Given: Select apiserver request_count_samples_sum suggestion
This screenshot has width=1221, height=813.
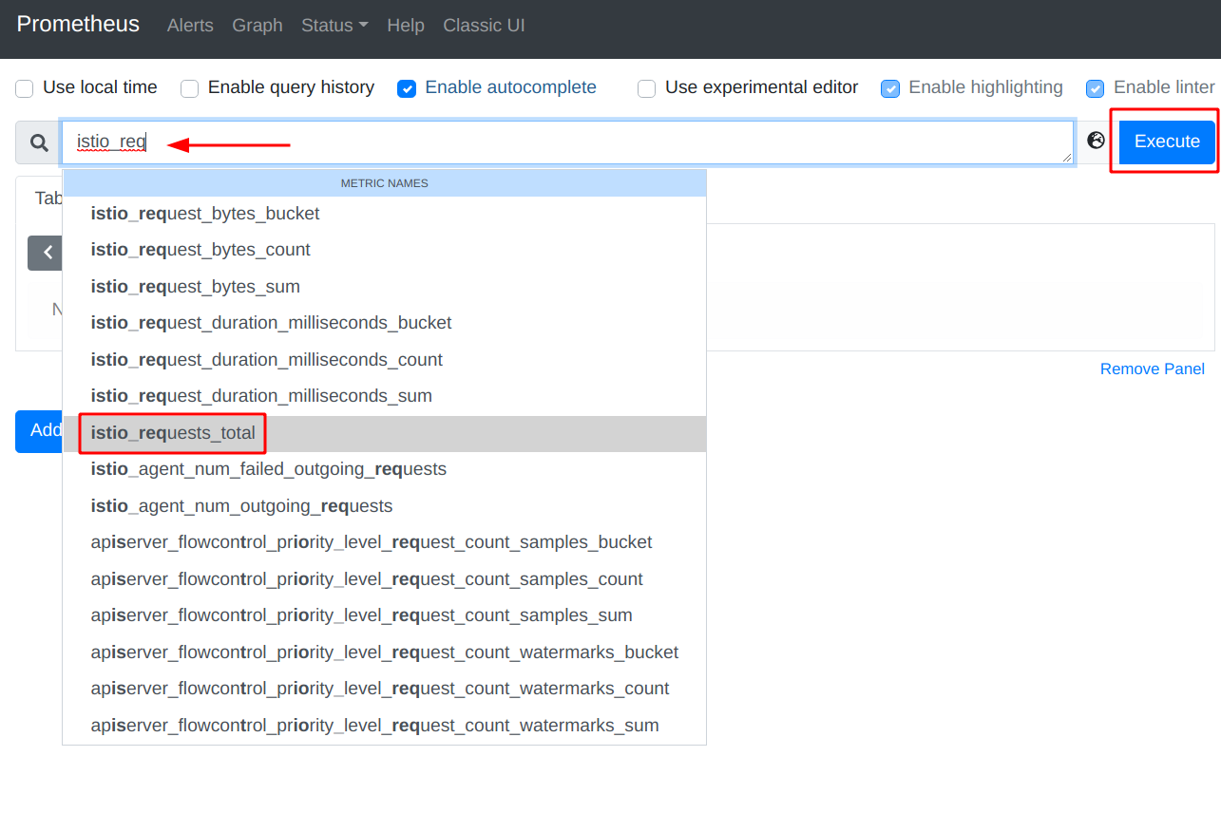Looking at the screenshot, I should pyautogui.click(x=384, y=615).
